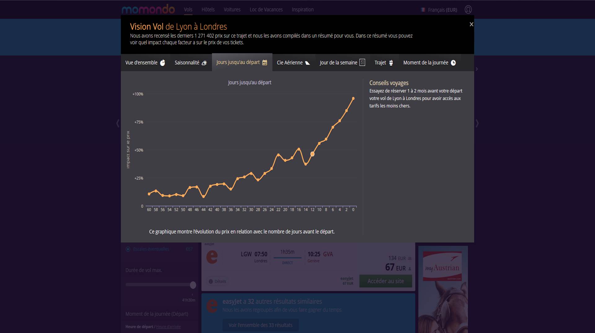Click the left chevron arrow beside the panel
This screenshot has width=595, height=333.
(x=118, y=123)
